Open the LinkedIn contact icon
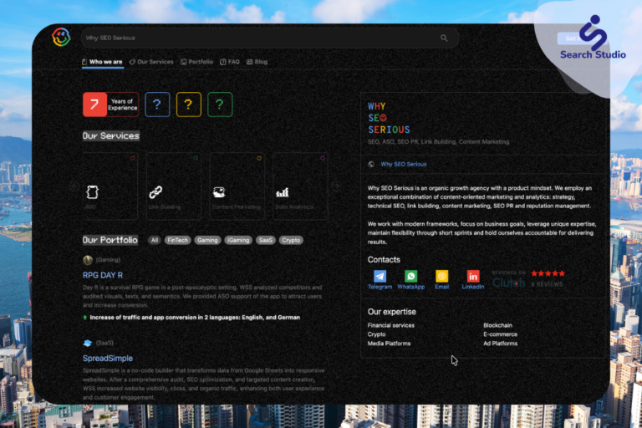The width and height of the screenshot is (642, 428). click(473, 277)
